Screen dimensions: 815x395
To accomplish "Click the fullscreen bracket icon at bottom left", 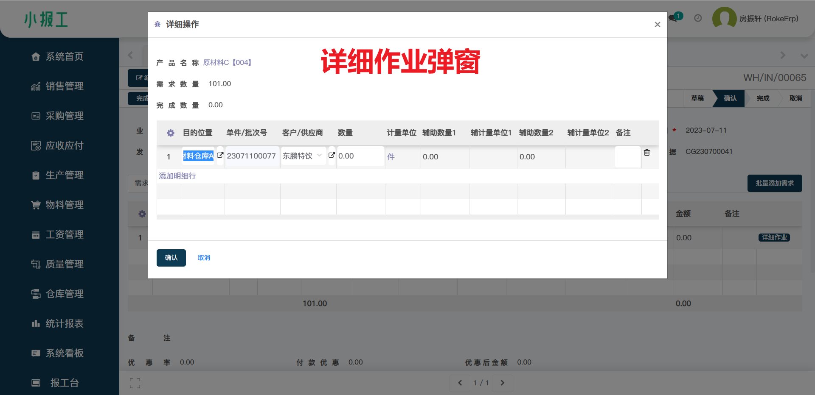I will coord(135,383).
